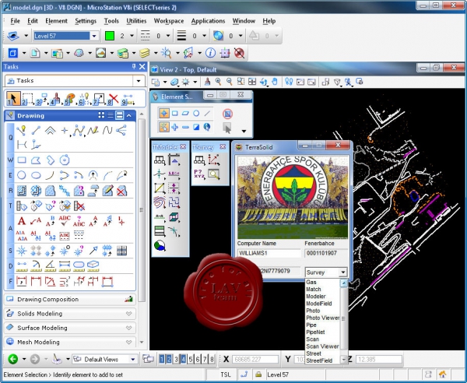Select the Element Selection arrow tool

click(x=12, y=99)
